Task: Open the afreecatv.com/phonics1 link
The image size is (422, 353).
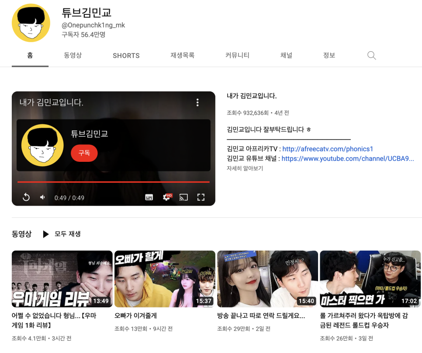Action: [x=328, y=149]
